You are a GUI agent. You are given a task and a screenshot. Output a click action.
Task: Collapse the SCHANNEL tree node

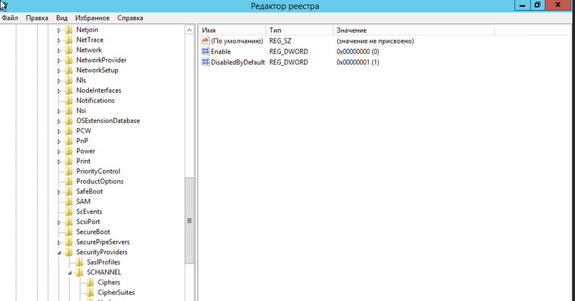pos(70,273)
